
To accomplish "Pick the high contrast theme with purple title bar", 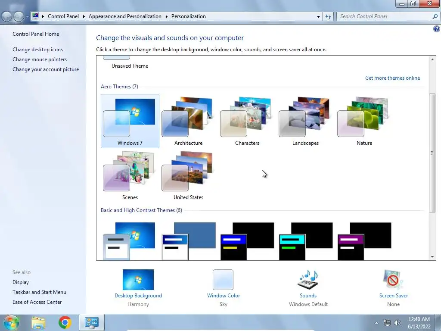I will click(x=364, y=241).
